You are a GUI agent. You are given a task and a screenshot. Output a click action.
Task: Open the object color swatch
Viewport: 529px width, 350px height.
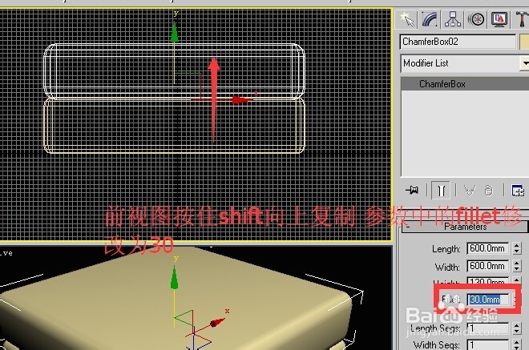(x=524, y=42)
